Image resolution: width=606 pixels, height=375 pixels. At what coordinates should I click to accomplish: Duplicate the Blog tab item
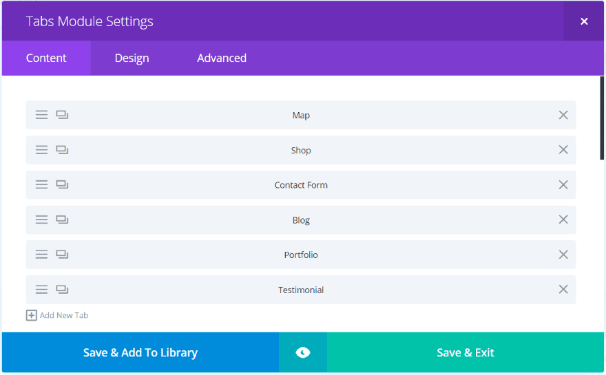pos(62,219)
